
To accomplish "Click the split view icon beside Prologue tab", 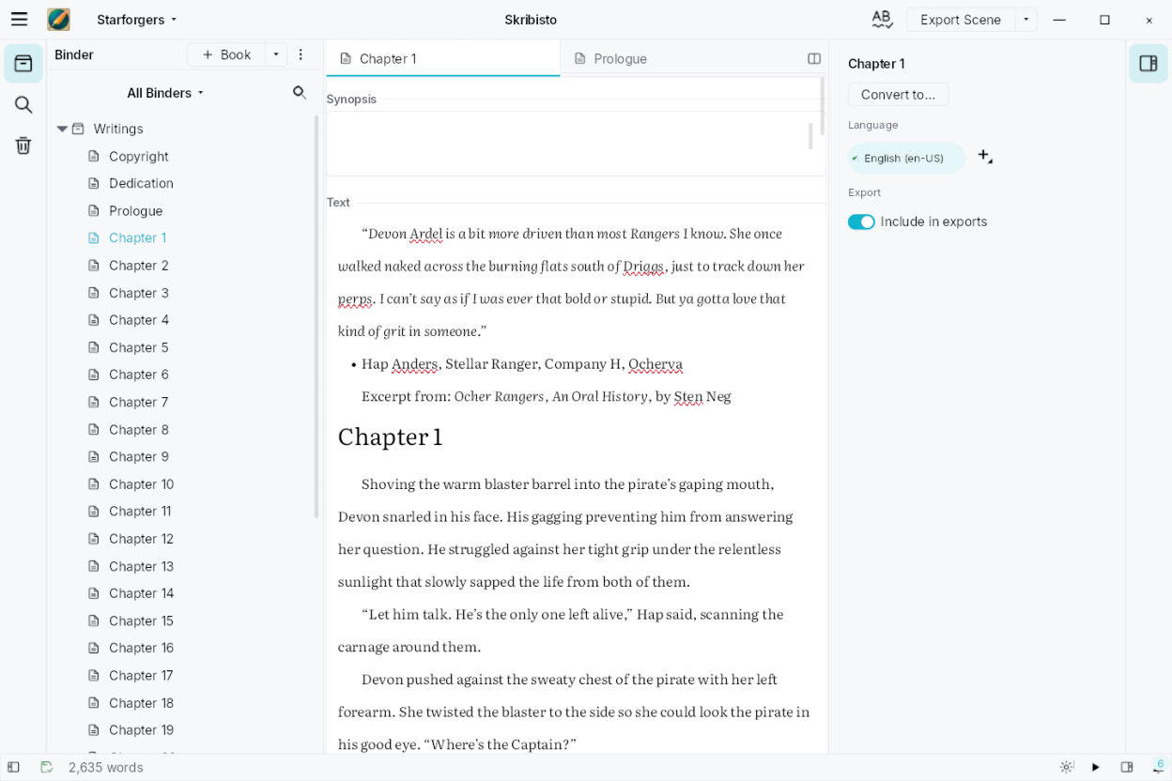I will point(814,58).
